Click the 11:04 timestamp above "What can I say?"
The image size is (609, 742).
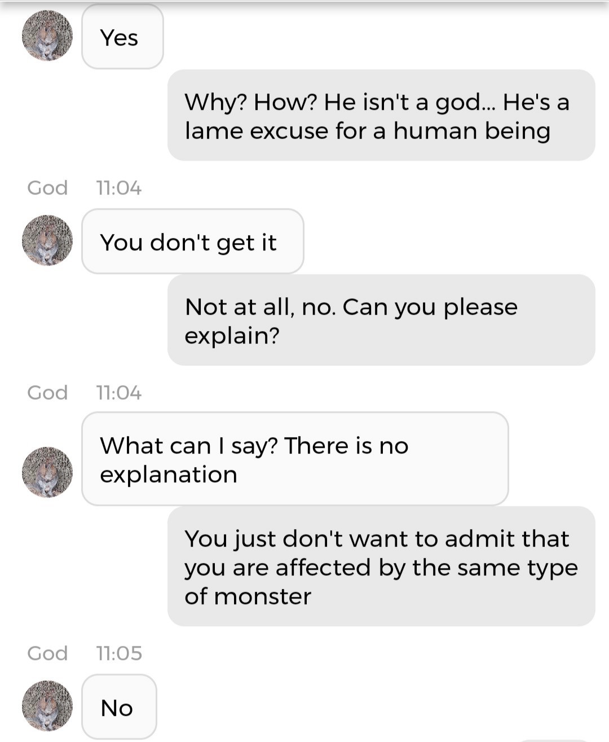[x=119, y=392]
